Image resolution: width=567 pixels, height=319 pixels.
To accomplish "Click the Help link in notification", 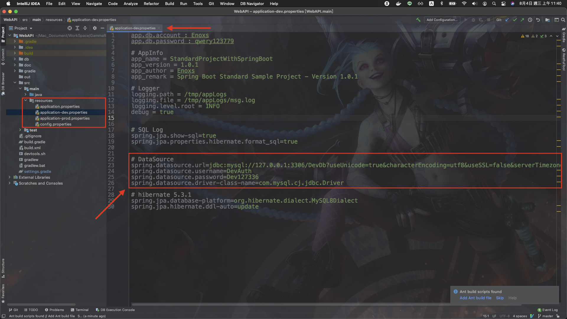I will click(x=512, y=298).
